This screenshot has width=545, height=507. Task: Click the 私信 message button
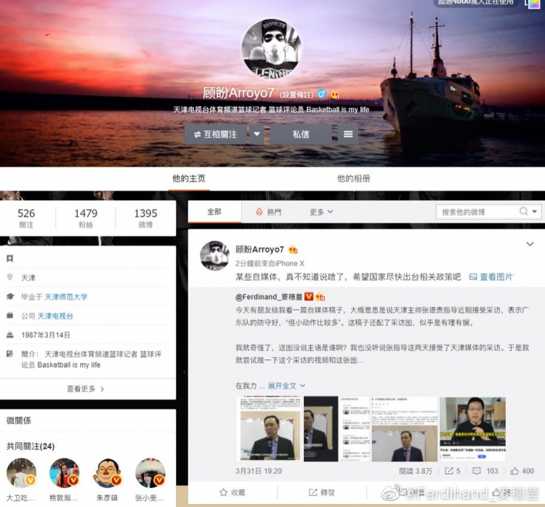click(301, 135)
